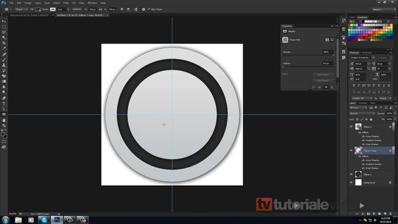The width and height of the screenshot is (398, 224).
Task: Select the Rectangular Marquee tool
Action: tap(4, 27)
